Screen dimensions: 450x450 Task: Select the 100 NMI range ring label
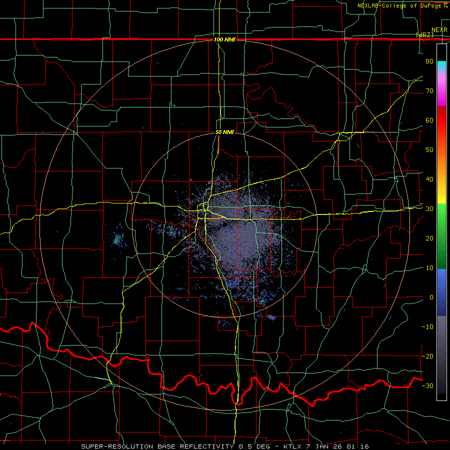point(224,39)
